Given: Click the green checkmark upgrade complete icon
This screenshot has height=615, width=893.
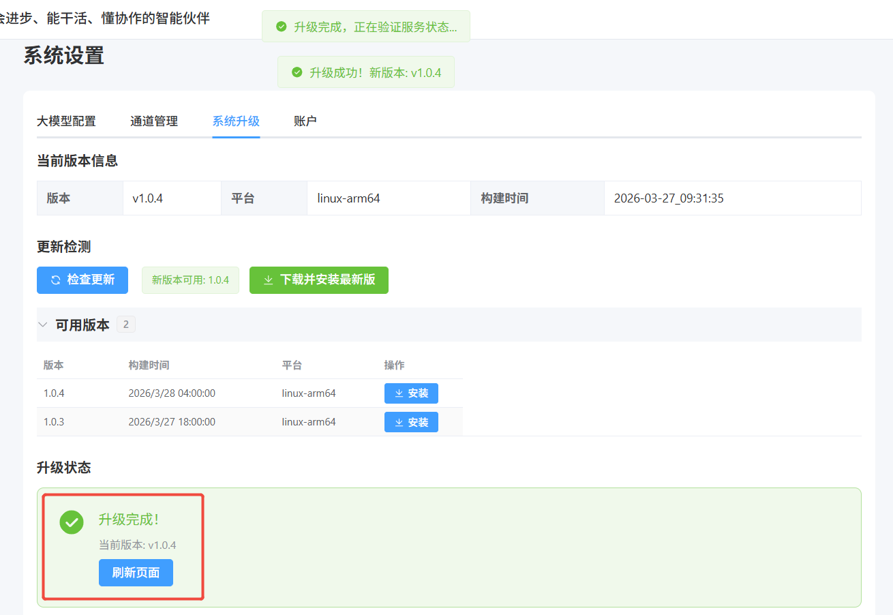Looking at the screenshot, I should [72, 522].
